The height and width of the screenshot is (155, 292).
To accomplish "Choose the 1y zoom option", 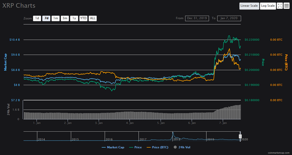I will click(74, 18).
